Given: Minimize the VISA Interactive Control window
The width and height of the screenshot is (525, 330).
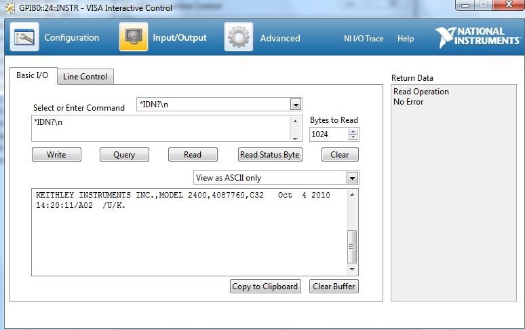Looking at the screenshot, I should (465, 5).
